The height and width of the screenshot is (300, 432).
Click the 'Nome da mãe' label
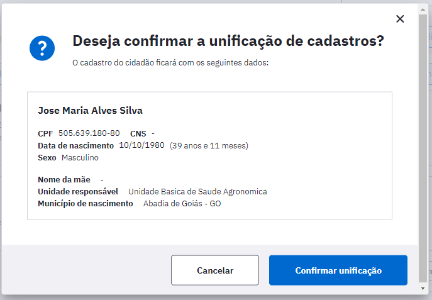pos(64,180)
